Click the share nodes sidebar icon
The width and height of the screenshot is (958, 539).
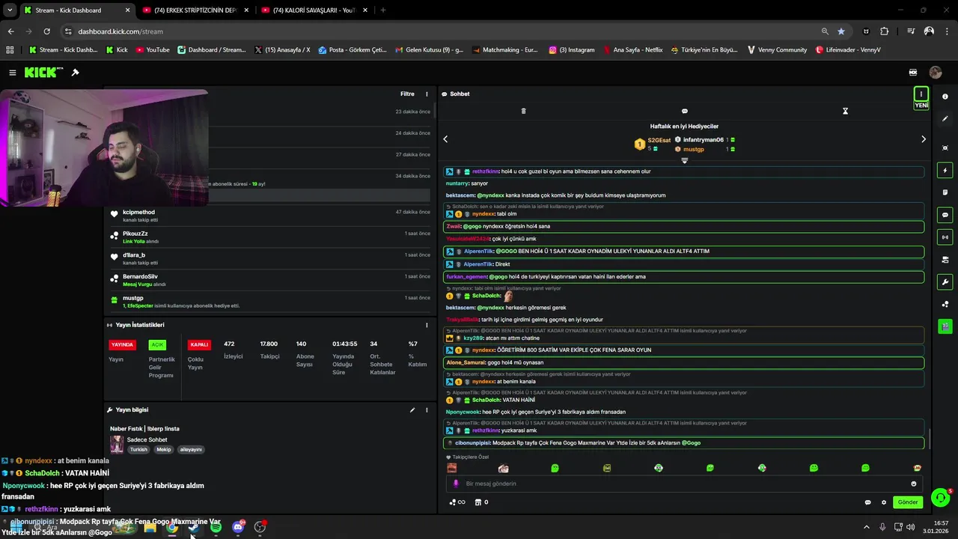click(x=945, y=304)
